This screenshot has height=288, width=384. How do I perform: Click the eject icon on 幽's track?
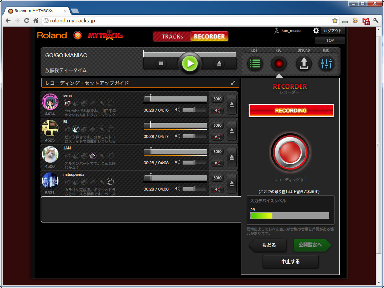(x=232, y=131)
